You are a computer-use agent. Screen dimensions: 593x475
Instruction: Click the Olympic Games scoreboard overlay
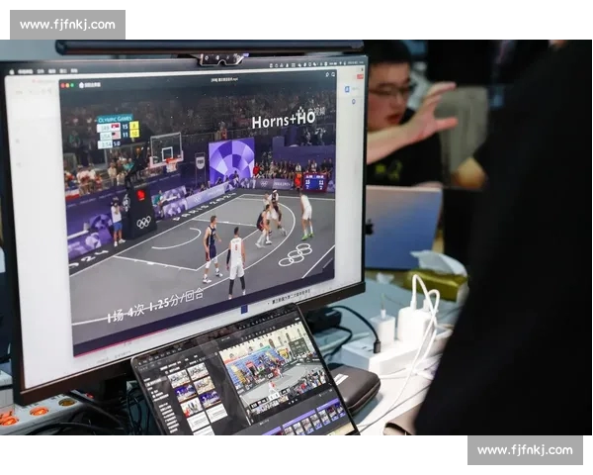(x=119, y=131)
